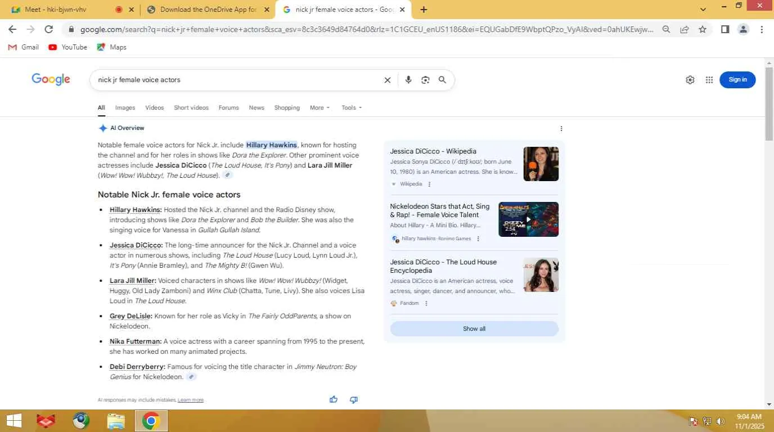
Task: Click the Nika Futterman list entry link
Action: 136,341
